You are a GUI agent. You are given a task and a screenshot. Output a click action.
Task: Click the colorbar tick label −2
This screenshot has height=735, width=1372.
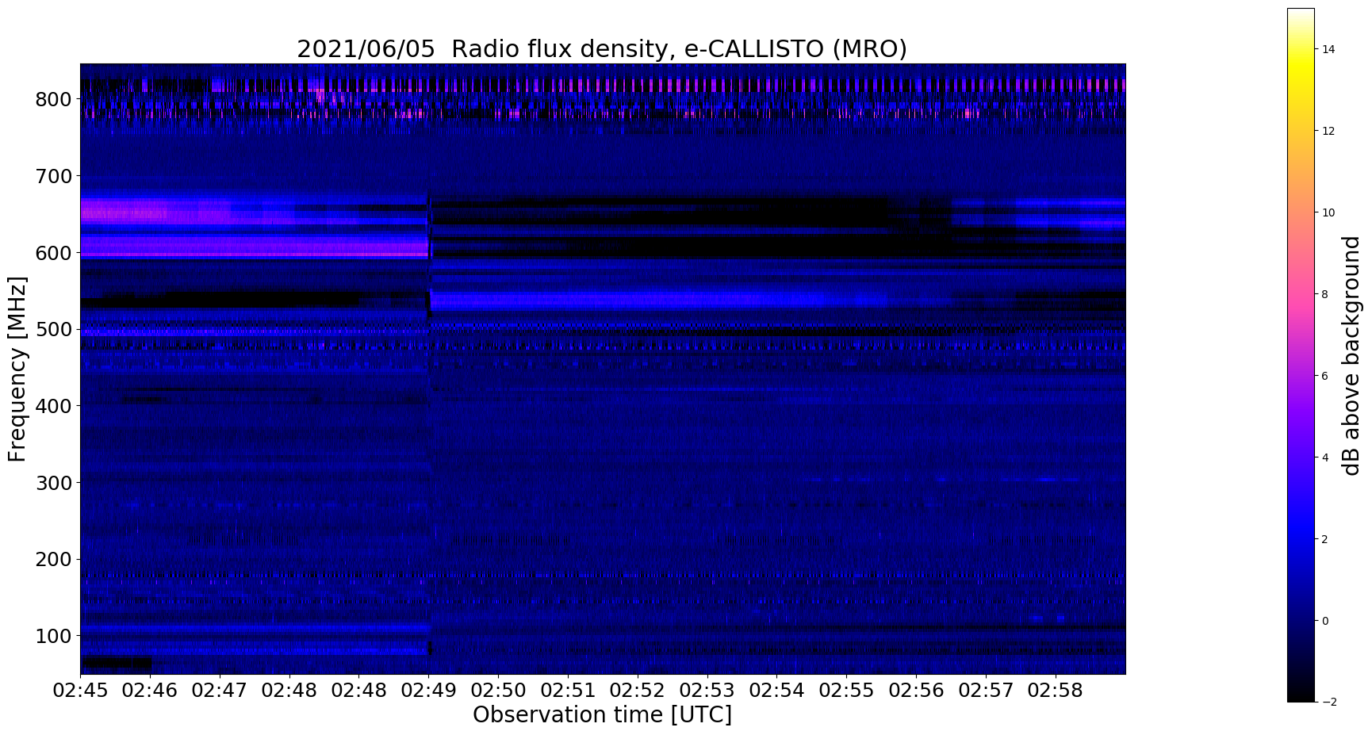(1328, 702)
